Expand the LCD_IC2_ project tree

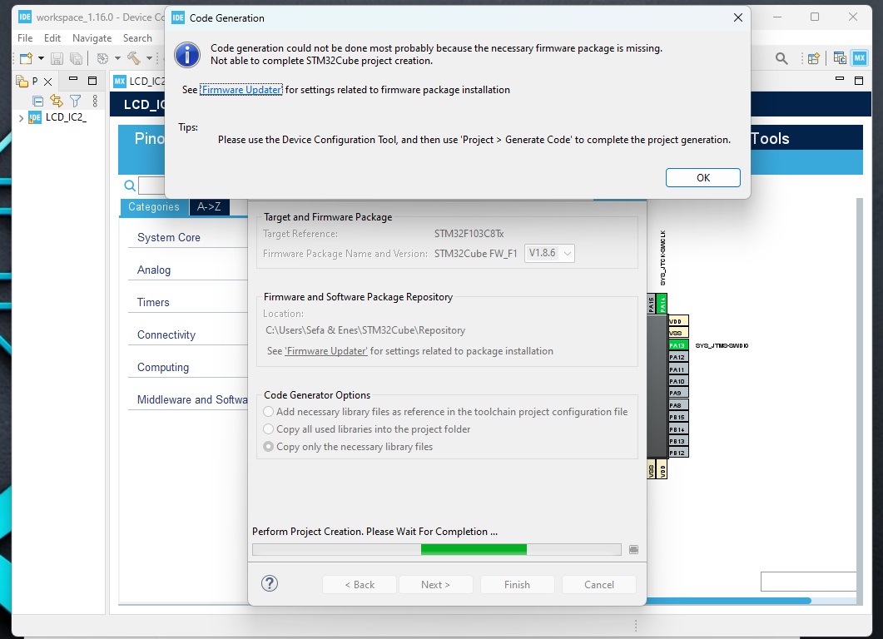(x=20, y=118)
